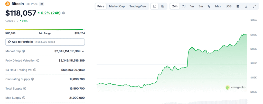Select the 7d time range

pyautogui.click(x=184, y=6)
